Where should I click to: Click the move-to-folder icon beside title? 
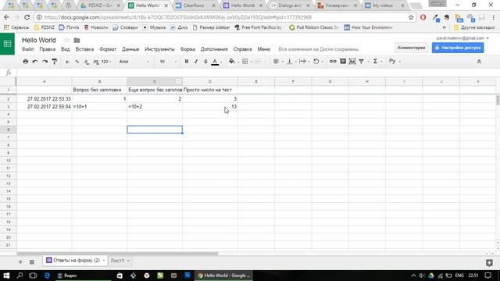point(77,41)
